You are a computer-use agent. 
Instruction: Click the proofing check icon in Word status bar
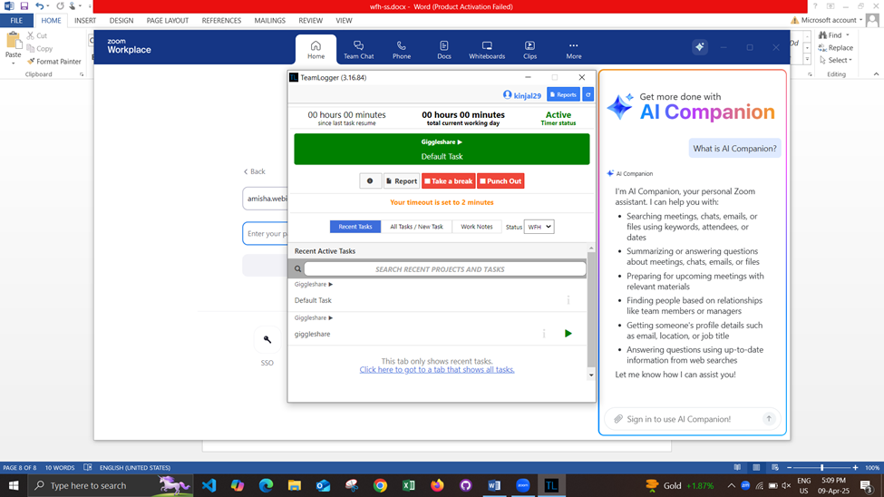[87, 467]
